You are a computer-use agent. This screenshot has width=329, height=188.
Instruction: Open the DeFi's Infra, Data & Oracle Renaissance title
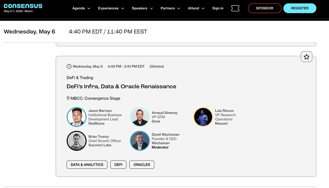point(121,86)
